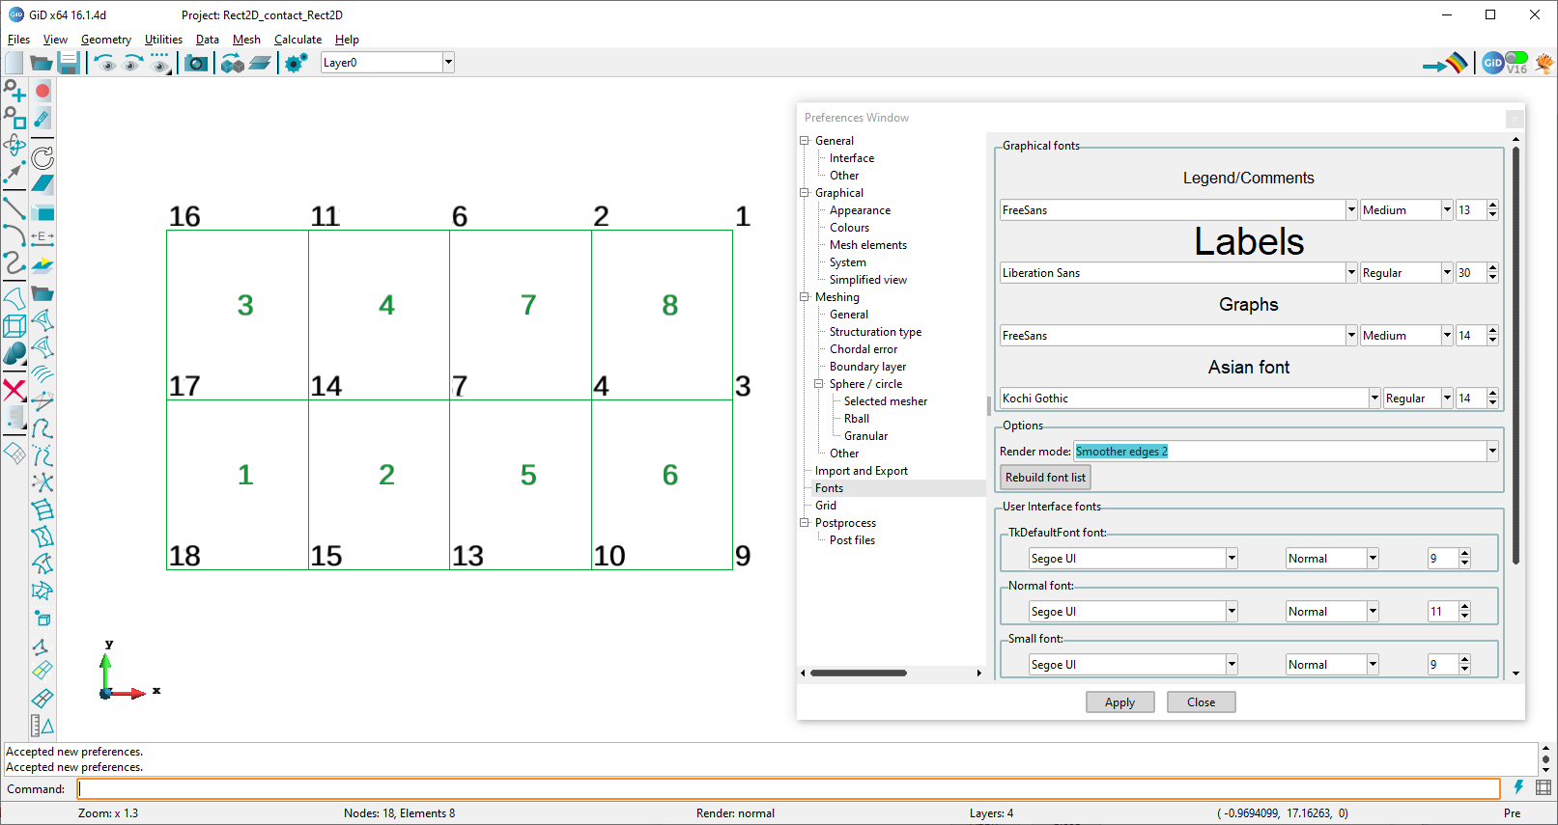
Task: Select the create arc tool
Action: (x=14, y=235)
